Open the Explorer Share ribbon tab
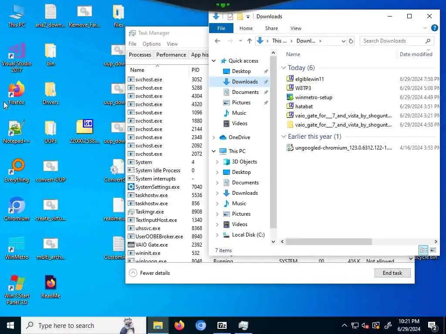The height and width of the screenshot is (334, 446). [271, 28]
